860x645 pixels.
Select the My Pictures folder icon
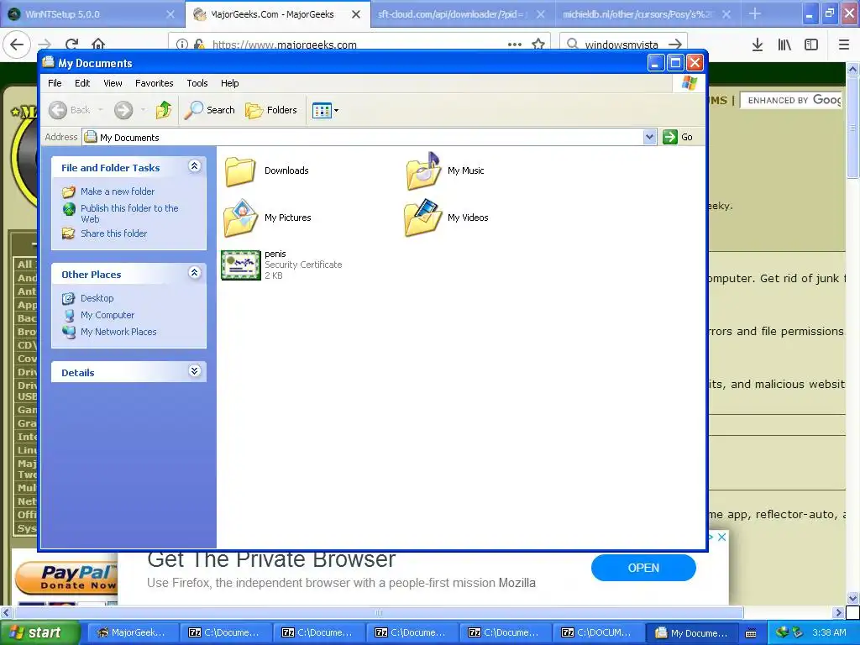click(240, 218)
